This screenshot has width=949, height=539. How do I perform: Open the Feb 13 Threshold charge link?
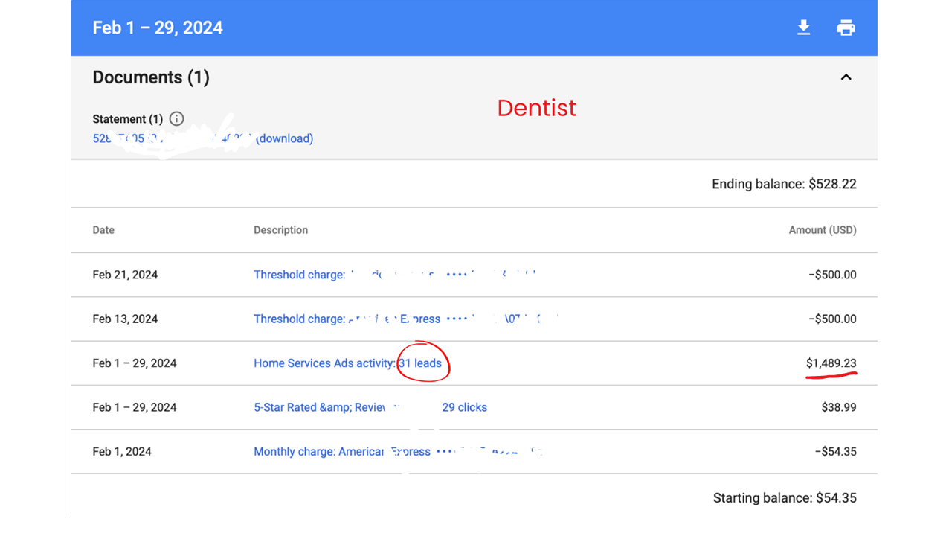pos(299,319)
